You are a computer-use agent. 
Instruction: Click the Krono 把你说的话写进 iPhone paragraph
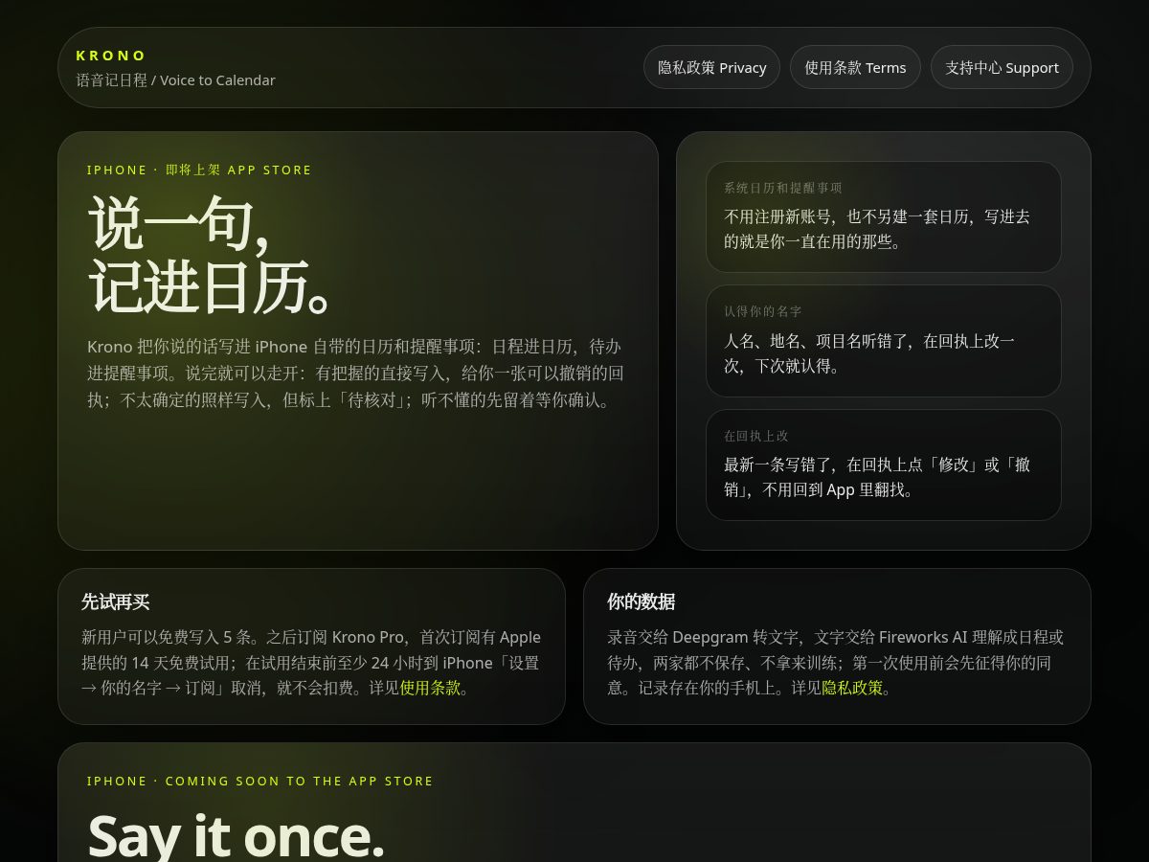point(357,374)
